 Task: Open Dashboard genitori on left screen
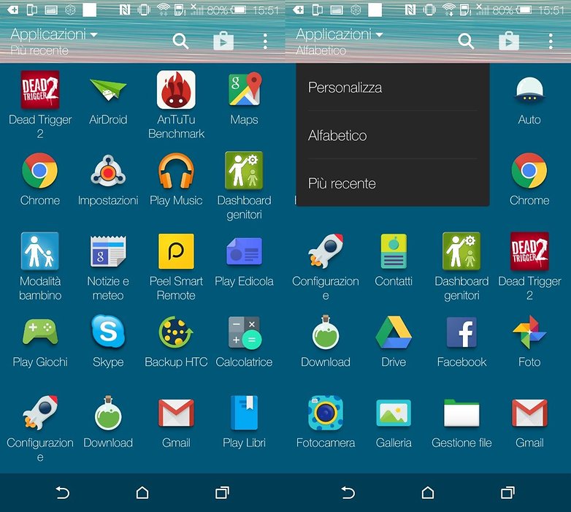coord(244,170)
